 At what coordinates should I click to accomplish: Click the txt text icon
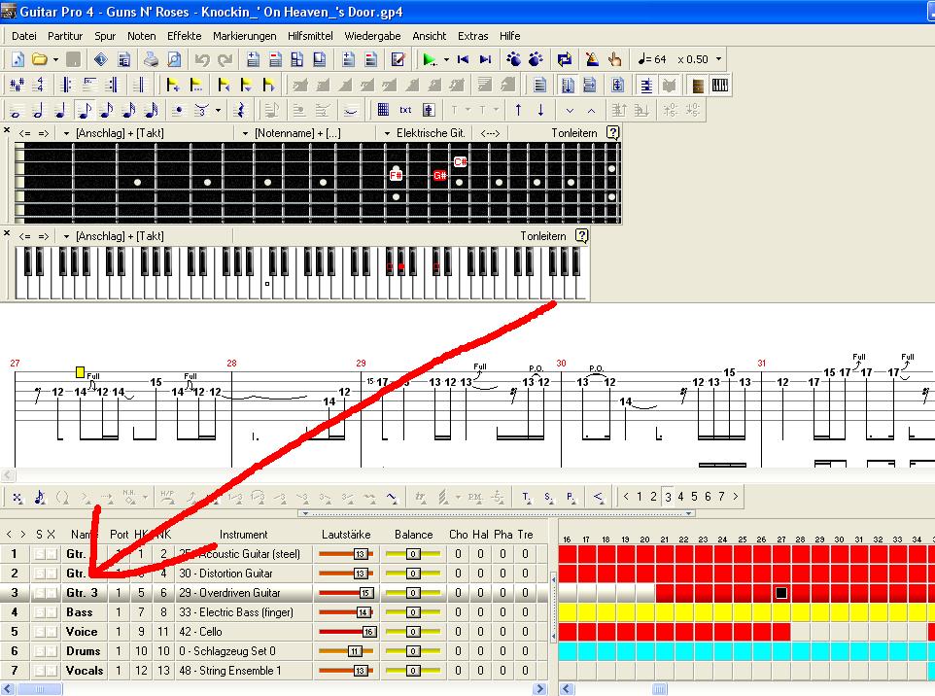click(405, 110)
